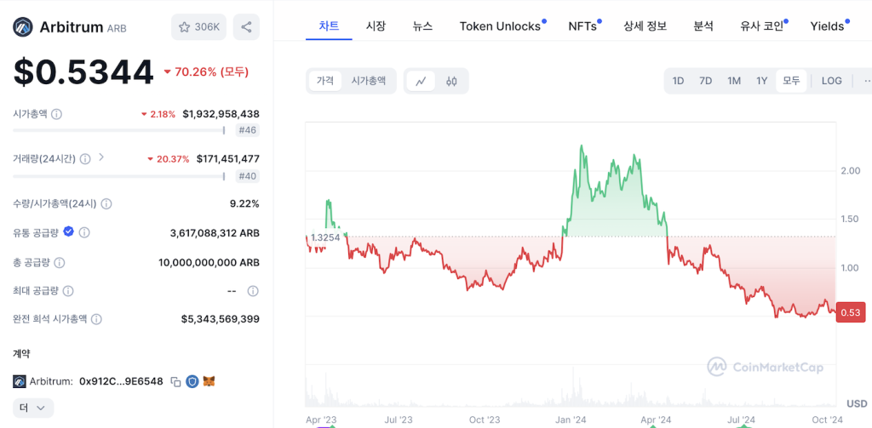Open the 차트 tab

coord(329,26)
